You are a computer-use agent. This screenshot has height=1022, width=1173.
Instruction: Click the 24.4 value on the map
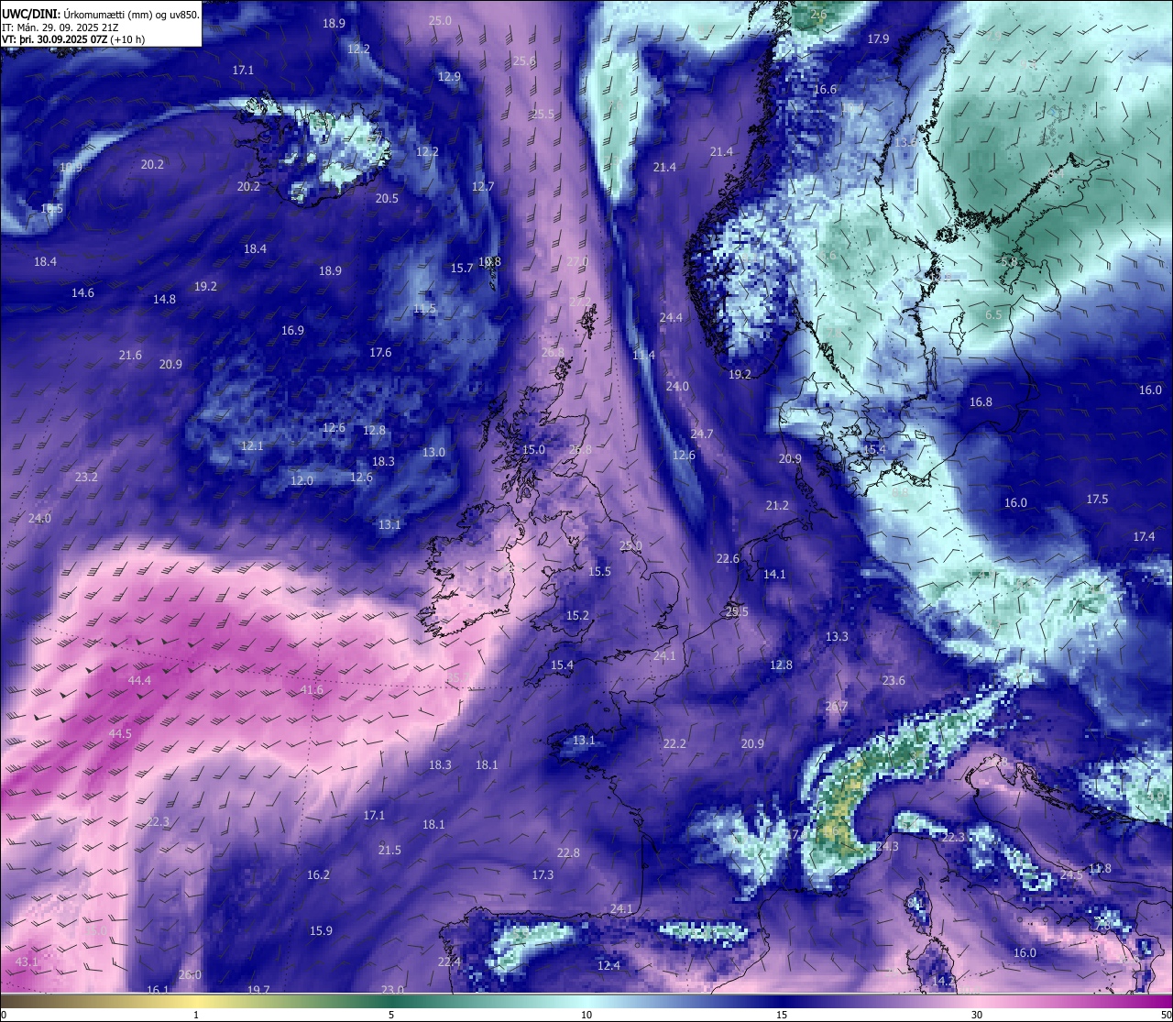tap(671, 317)
